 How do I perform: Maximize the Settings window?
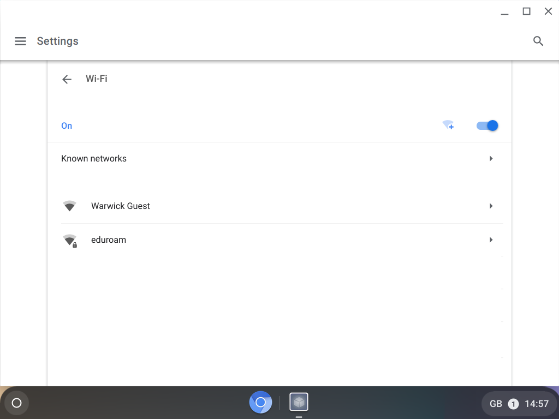[x=526, y=11]
